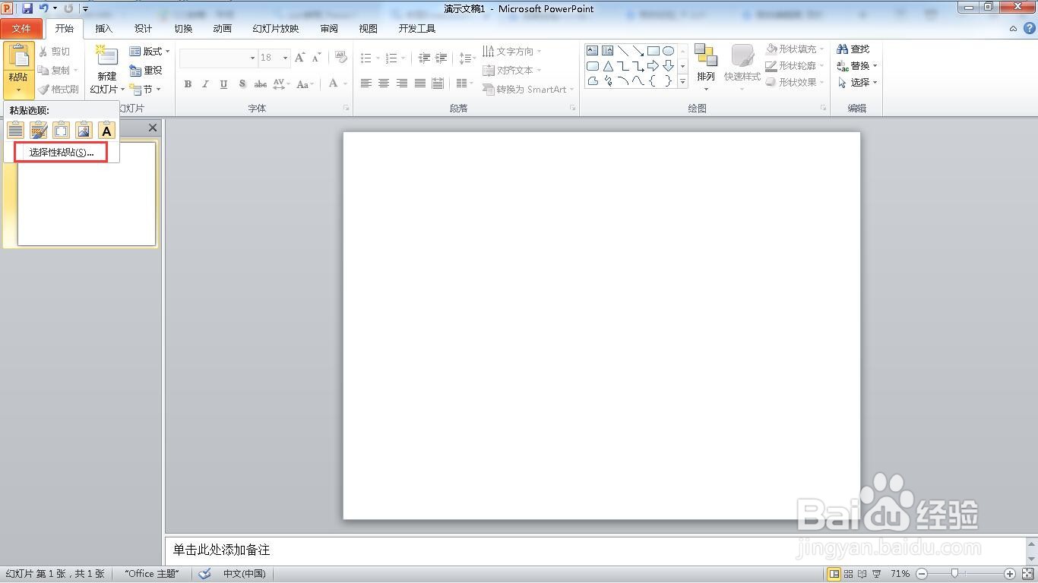Select the arrow line shape

coord(638,51)
